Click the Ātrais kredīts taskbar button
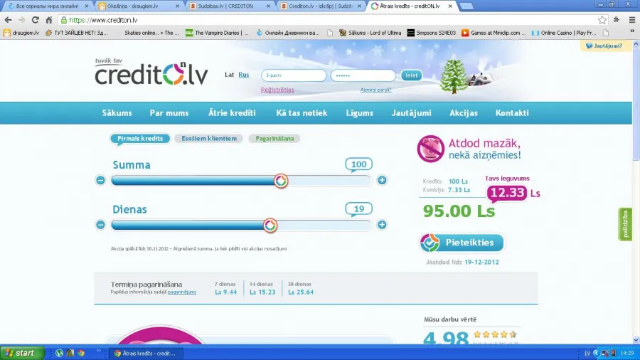Image resolution: width=640 pixels, height=360 pixels. [x=145, y=353]
